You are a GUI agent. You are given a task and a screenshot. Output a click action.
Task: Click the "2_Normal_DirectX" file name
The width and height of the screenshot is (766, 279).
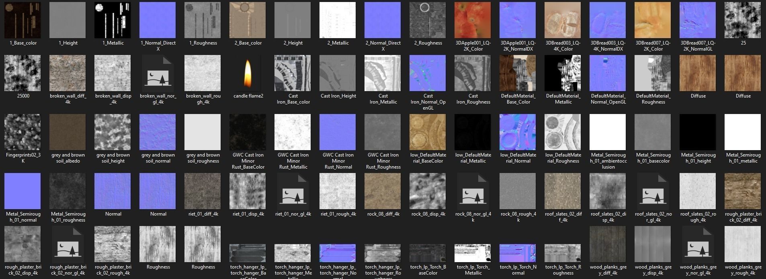point(383,46)
